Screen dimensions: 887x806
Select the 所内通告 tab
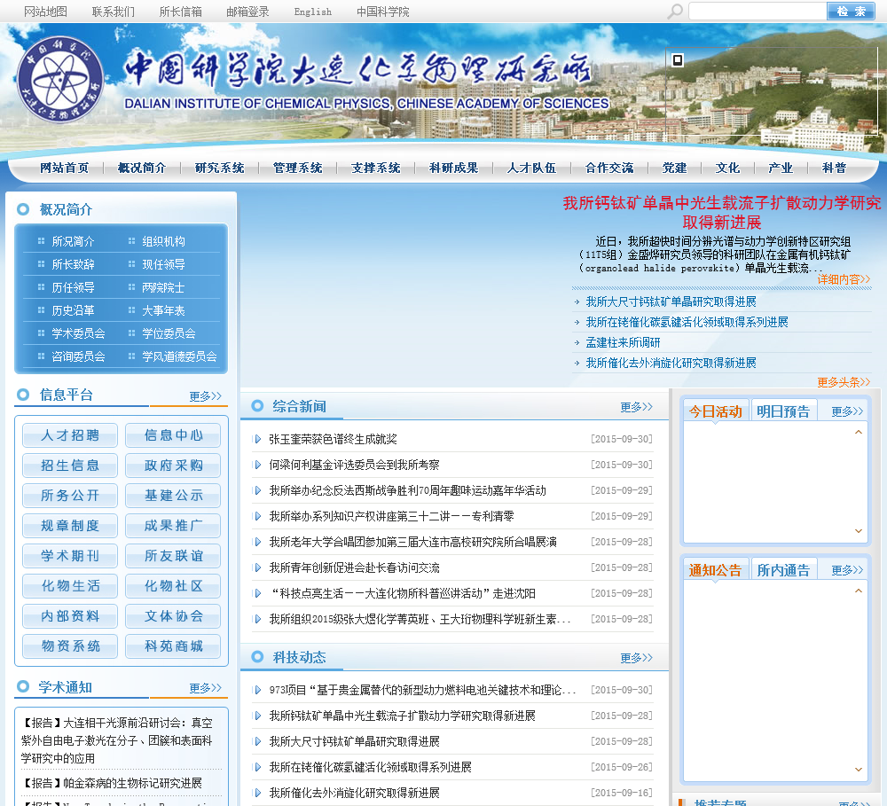(x=783, y=570)
